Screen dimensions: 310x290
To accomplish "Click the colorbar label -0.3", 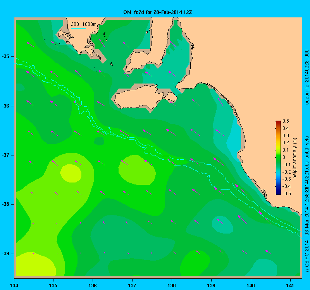I will pyautogui.click(x=286, y=179).
